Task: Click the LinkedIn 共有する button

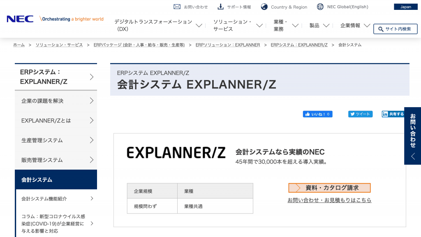Action: [393, 114]
